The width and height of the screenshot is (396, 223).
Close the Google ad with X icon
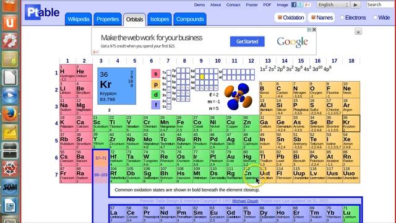point(314,30)
